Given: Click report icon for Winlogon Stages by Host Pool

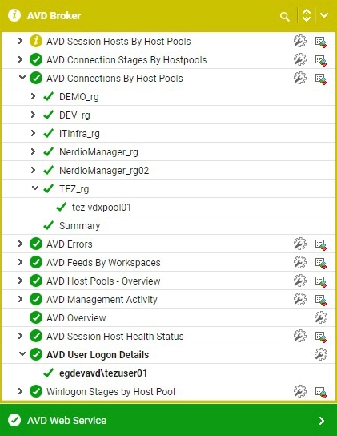Looking at the screenshot, I should click(x=321, y=392).
